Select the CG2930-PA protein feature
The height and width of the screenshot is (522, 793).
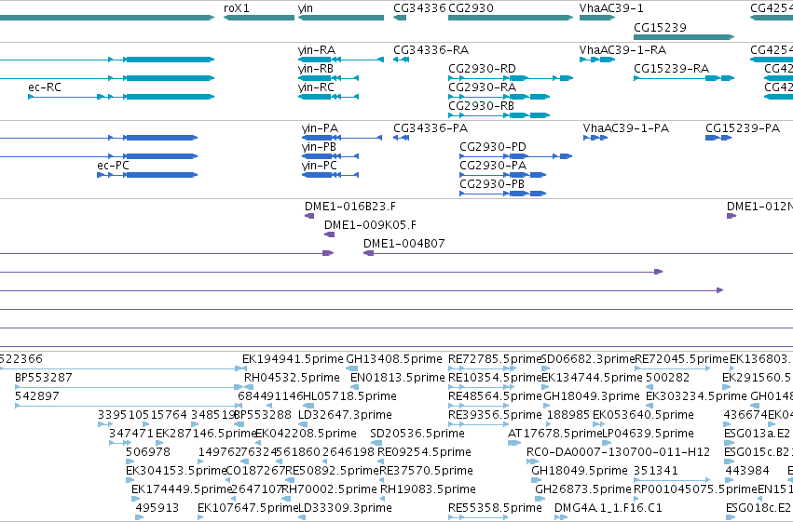tap(502, 175)
